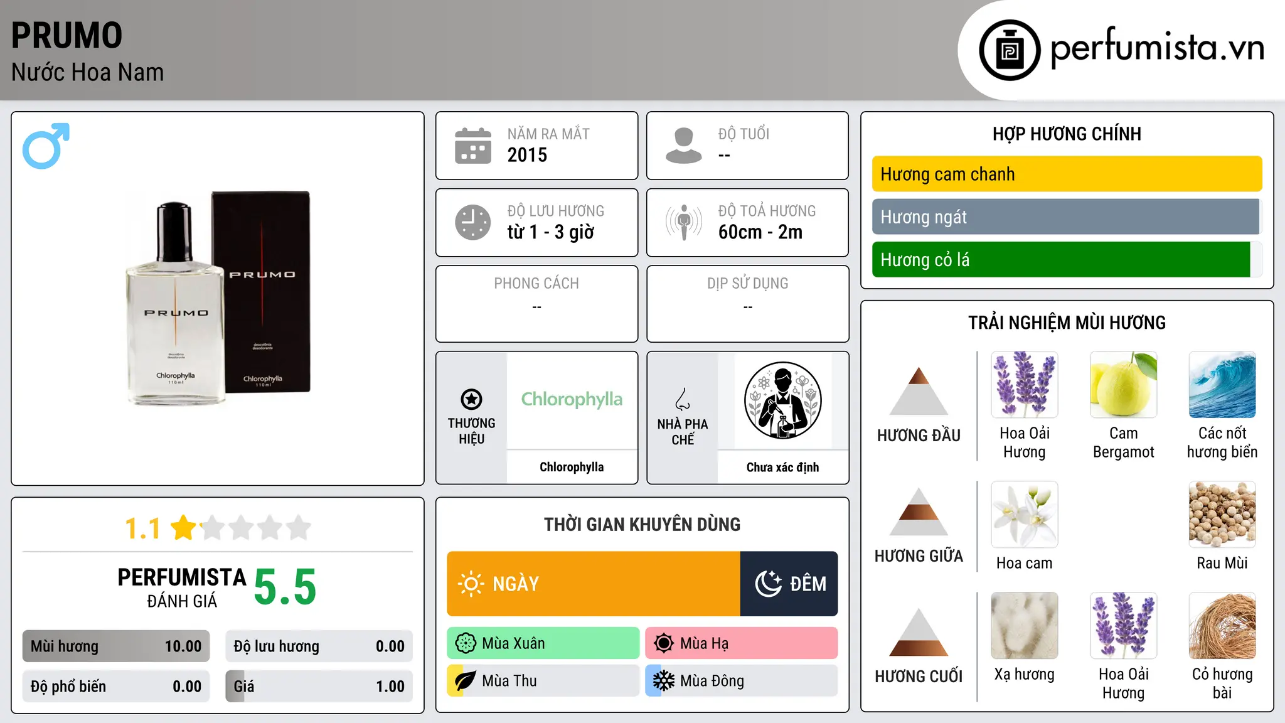Screen dimensions: 1285x723
Task: Open the perfumista.vn site name
Action: pyautogui.click(x=1158, y=48)
